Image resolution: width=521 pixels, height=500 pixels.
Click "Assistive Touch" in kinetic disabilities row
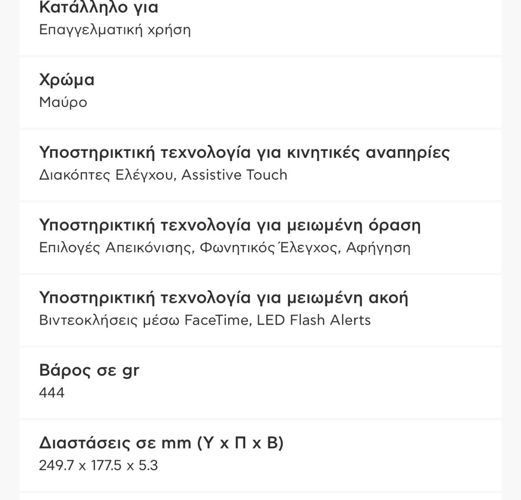(234, 175)
